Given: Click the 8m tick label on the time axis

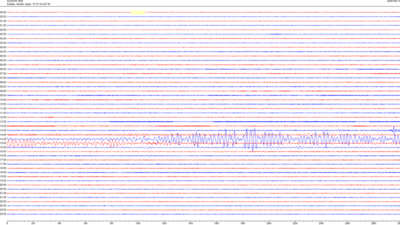Looking at the screenshot, I should click(112, 223).
